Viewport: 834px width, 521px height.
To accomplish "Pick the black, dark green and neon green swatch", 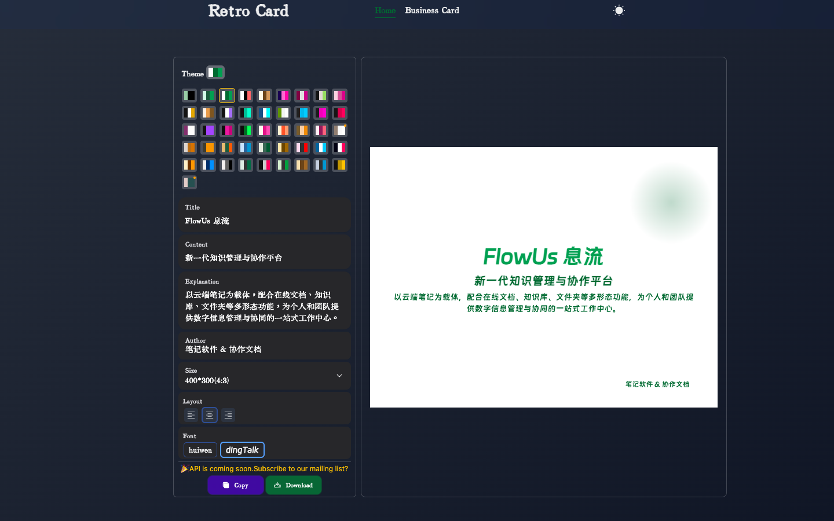I will tap(246, 130).
